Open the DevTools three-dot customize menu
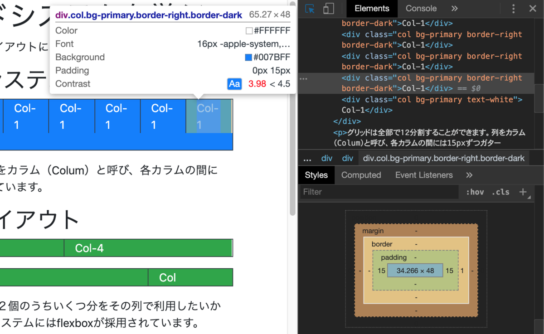Screen dimensions: 544x334 coord(513,9)
